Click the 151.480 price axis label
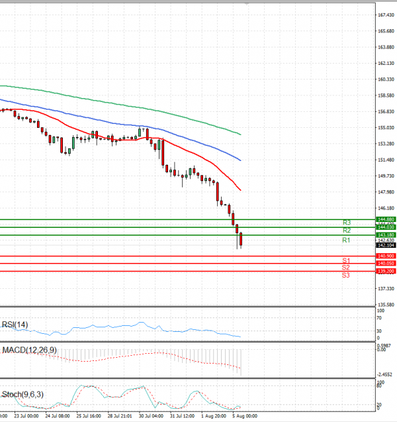Image resolution: width=397 pixels, height=422 pixels. [386, 160]
